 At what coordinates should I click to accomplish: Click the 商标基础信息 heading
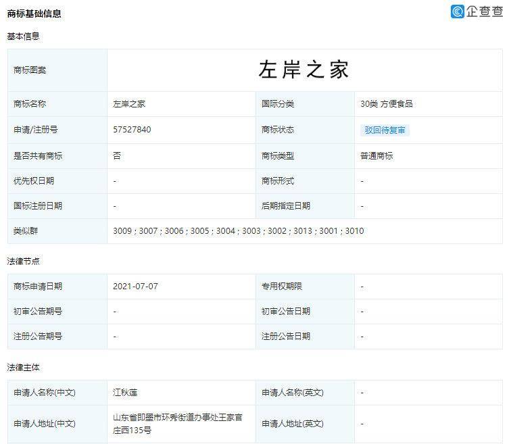tap(34, 14)
